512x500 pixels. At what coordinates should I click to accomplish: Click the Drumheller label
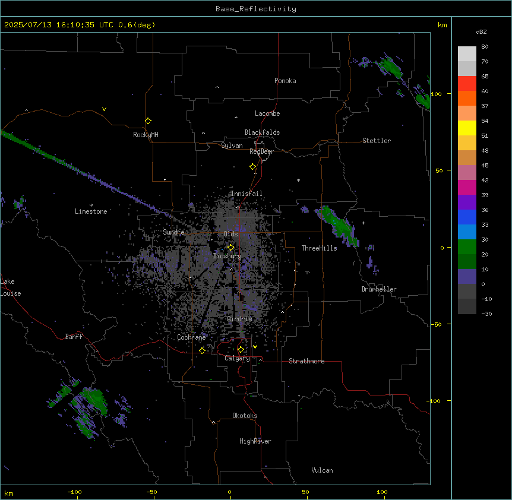coord(379,289)
